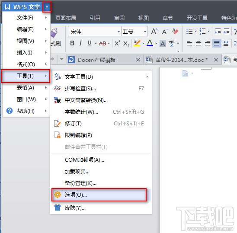Open the 五号 font size dropdown
This screenshot has height=233, width=237.
click(145, 32)
